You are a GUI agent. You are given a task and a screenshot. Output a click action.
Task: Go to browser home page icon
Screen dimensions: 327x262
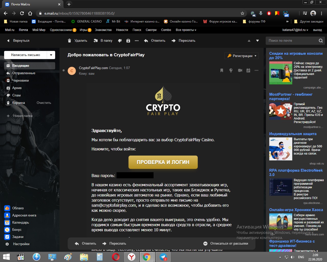tap(30, 13)
